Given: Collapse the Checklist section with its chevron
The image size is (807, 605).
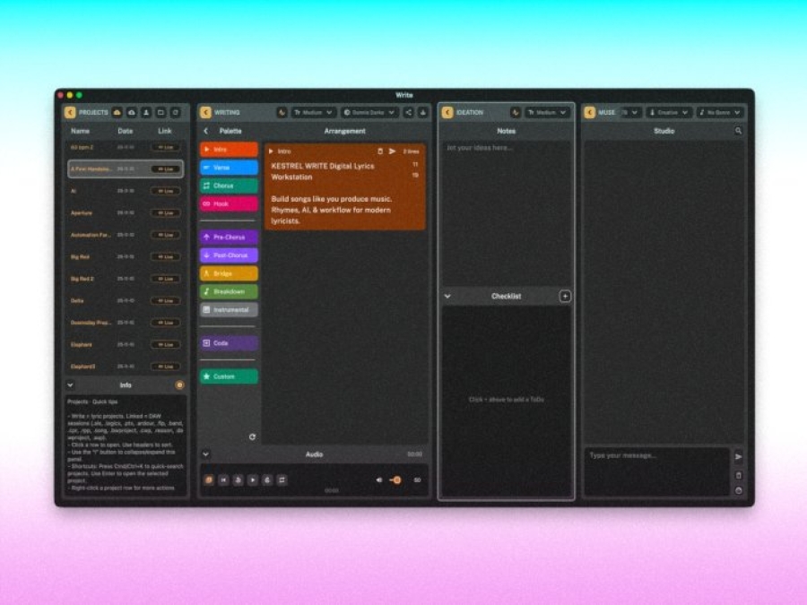Looking at the screenshot, I should (447, 296).
